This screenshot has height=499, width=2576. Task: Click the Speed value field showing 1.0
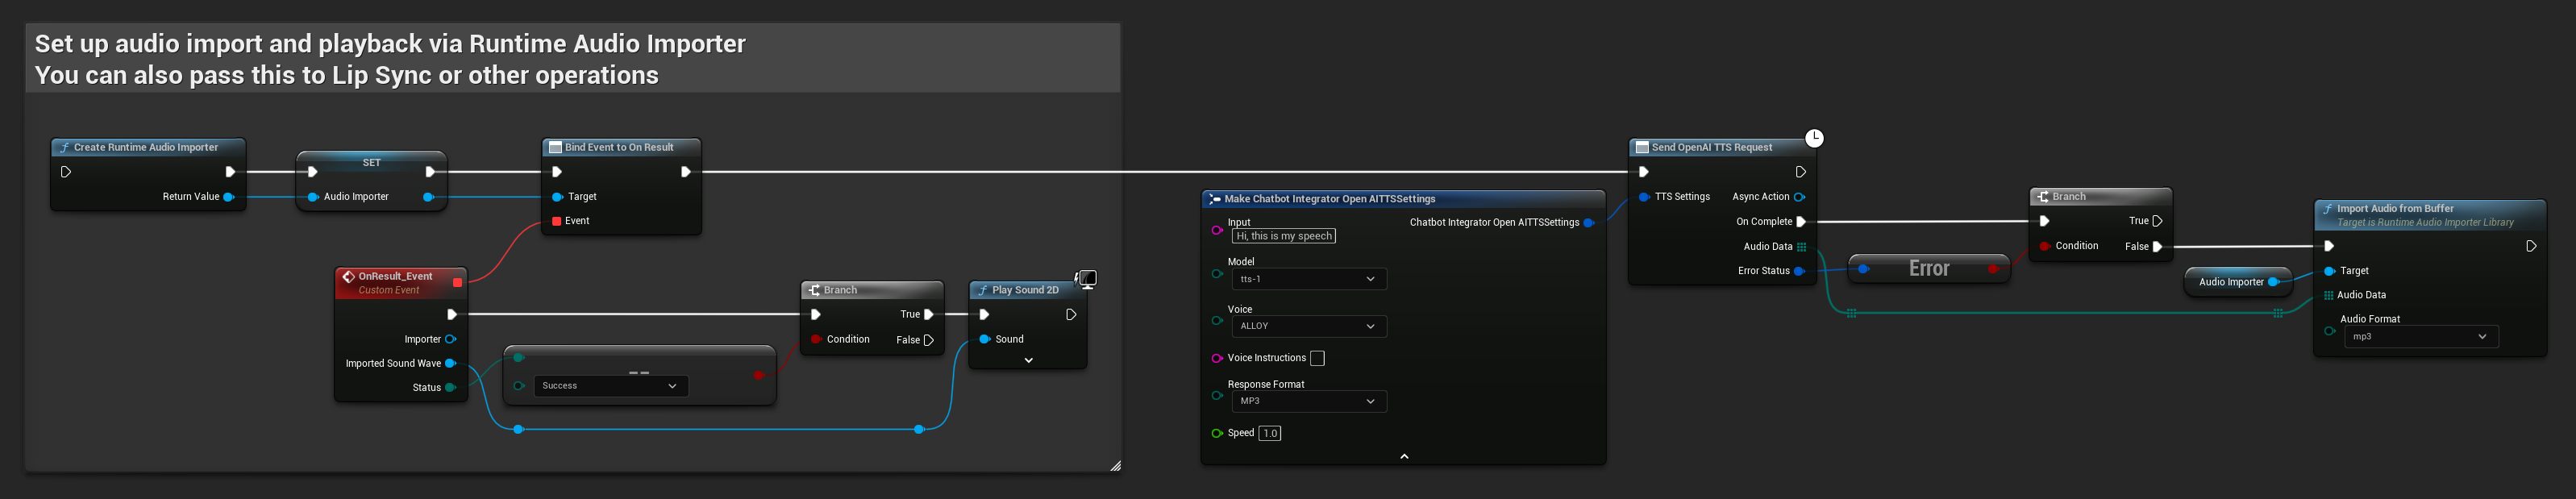click(1269, 433)
